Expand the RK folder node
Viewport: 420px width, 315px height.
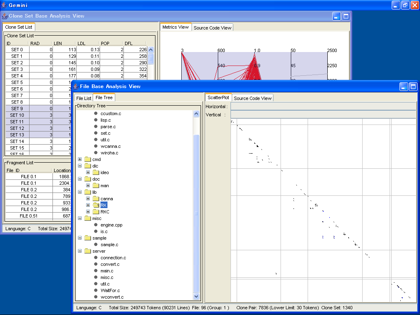[88, 205]
